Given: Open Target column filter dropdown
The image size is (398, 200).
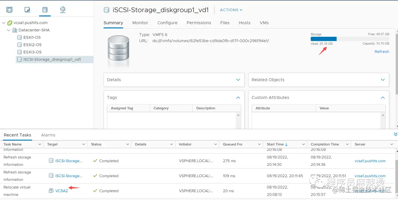Looking at the screenshot, I should click(x=84, y=144).
